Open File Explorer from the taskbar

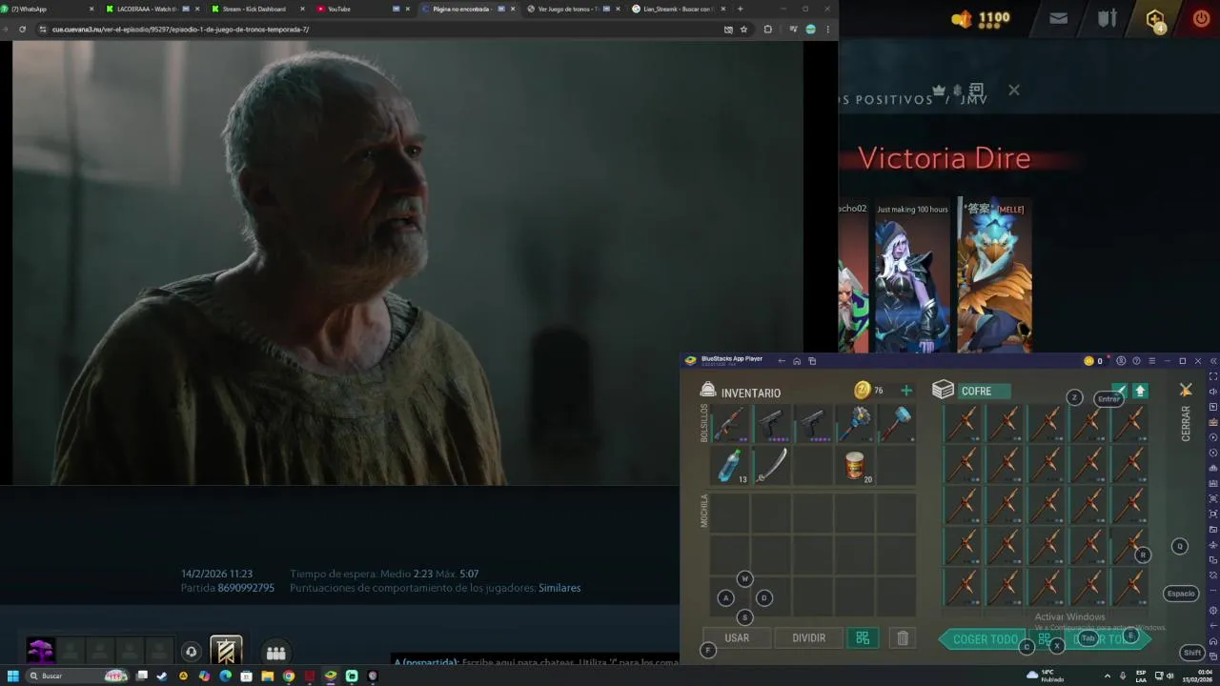click(268, 676)
